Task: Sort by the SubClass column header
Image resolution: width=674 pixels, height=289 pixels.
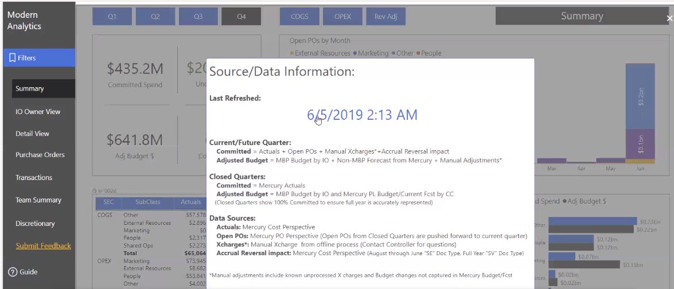Action: pyautogui.click(x=147, y=202)
